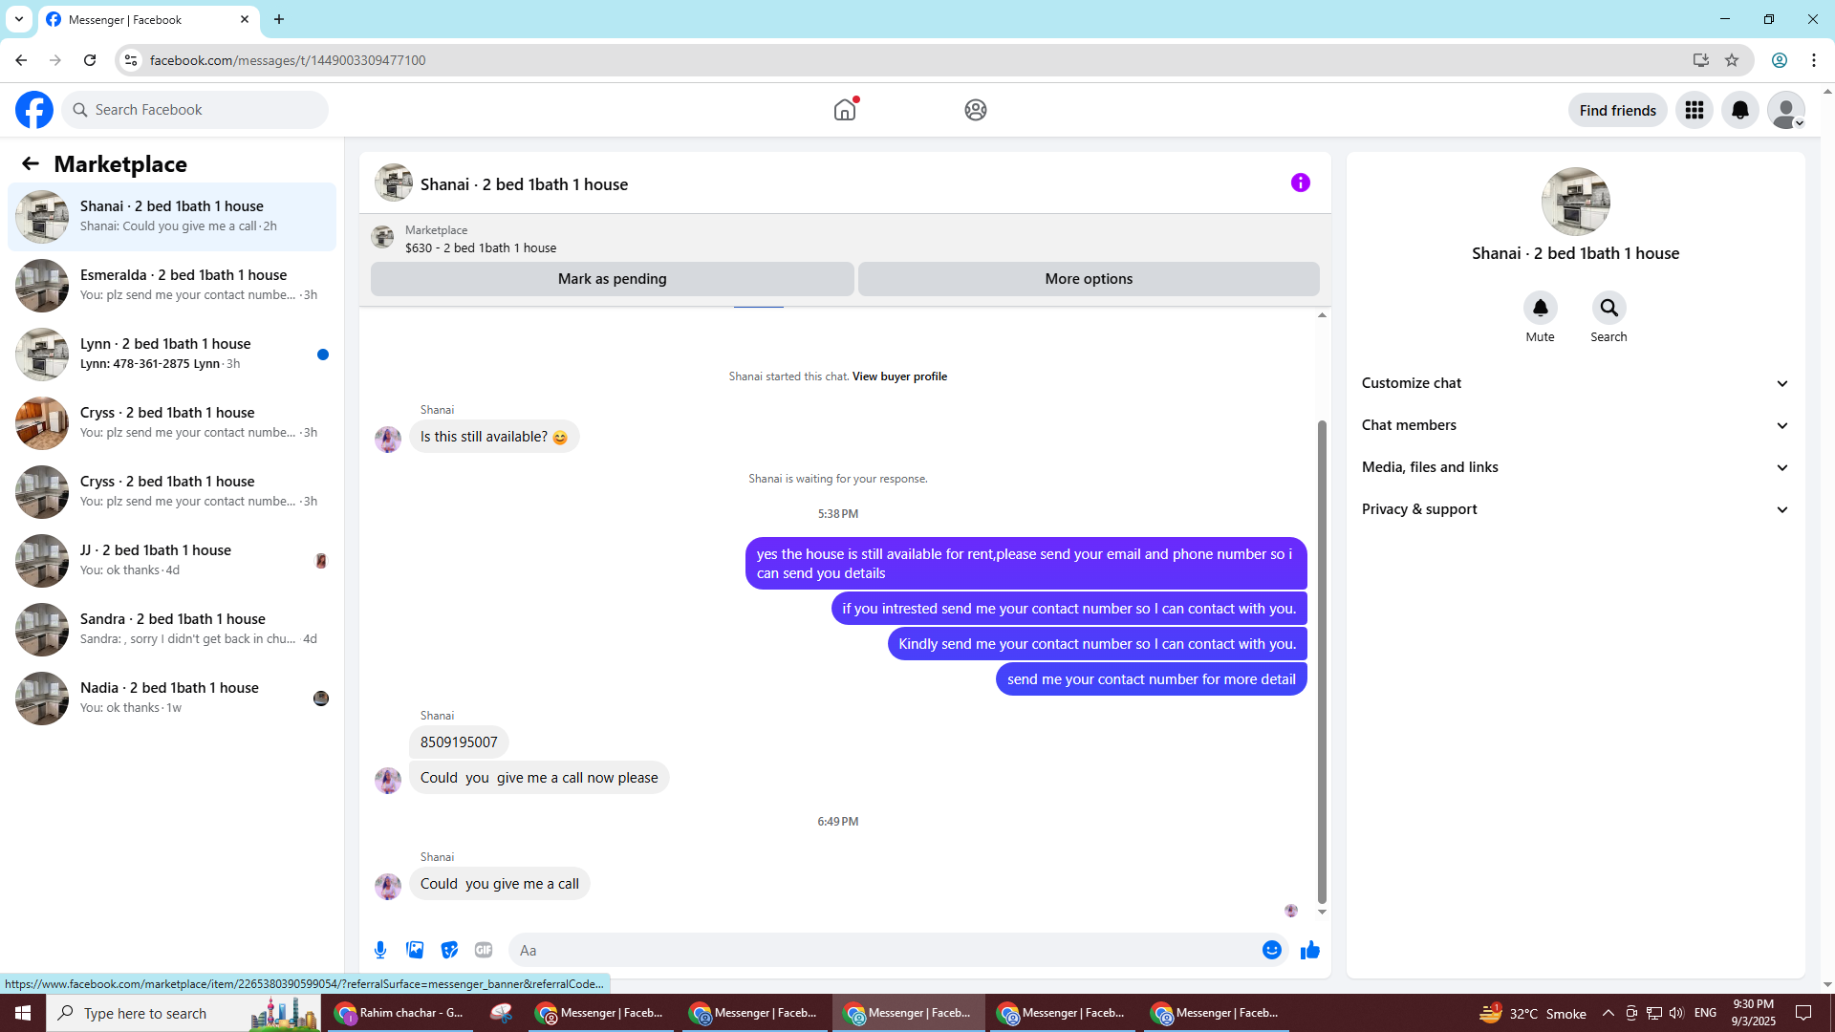The width and height of the screenshot is (1835, 1032).
Task: Click Mark as pending button
Action: coord(613,279)
